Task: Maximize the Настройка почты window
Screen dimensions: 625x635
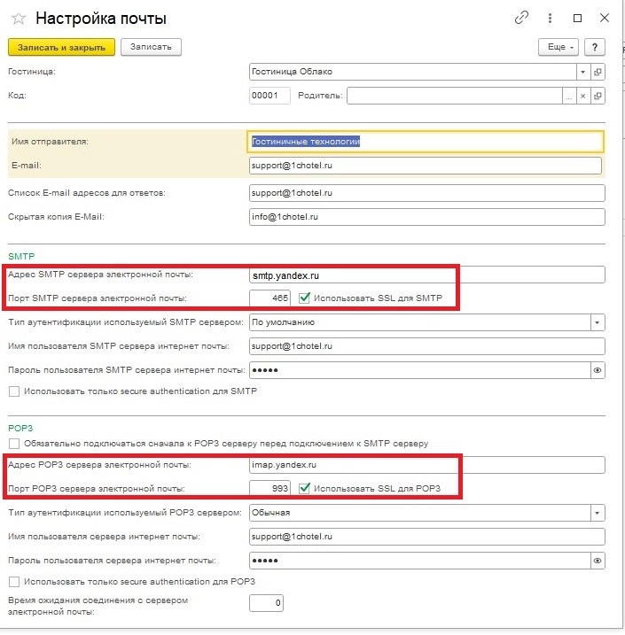Action: click(x=578, y=18)
